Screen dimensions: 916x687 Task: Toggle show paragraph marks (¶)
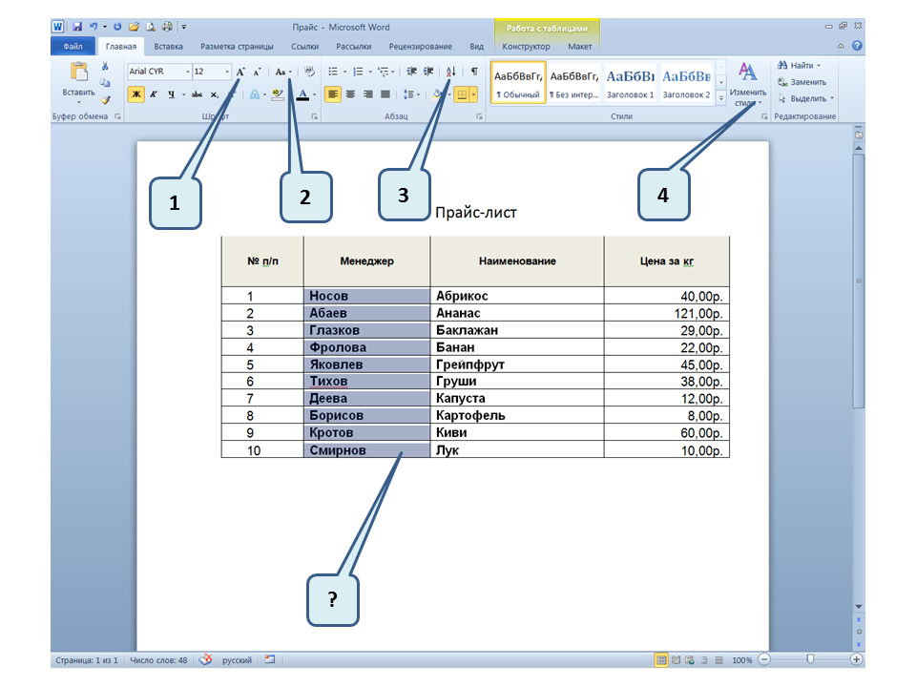(474, 72)
